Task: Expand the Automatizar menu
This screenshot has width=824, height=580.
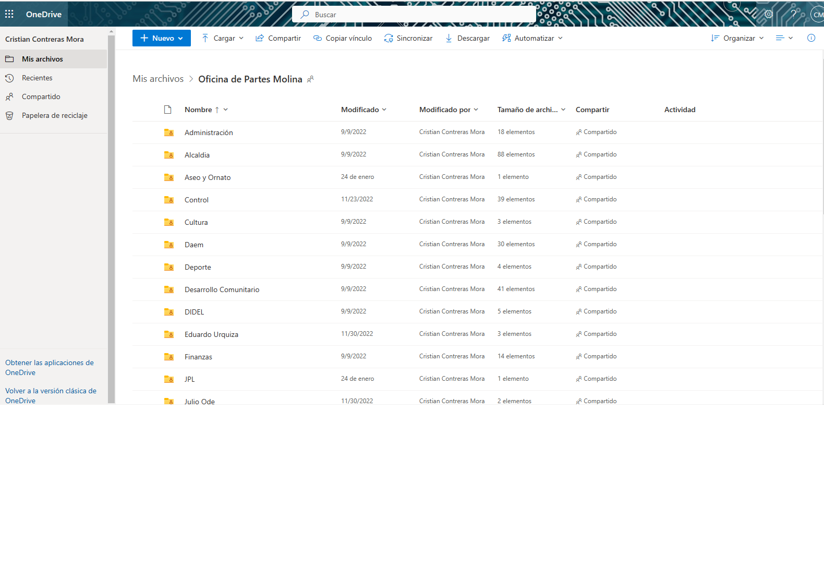Action: click(x=532, y=38)
